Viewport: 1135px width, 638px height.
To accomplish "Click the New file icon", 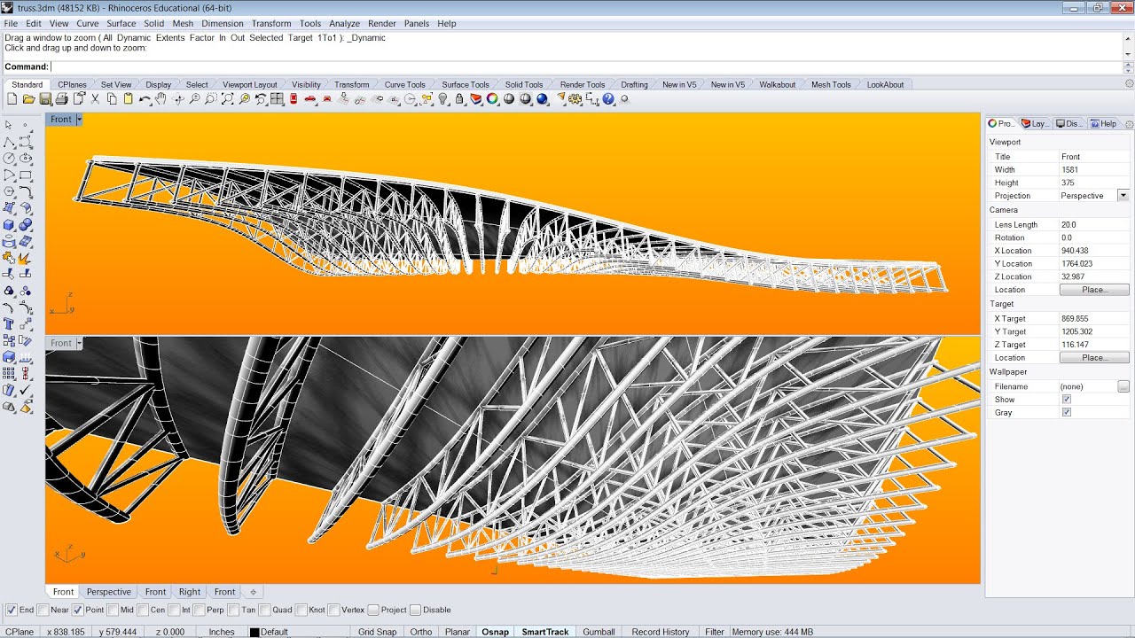I will [11, 99].
